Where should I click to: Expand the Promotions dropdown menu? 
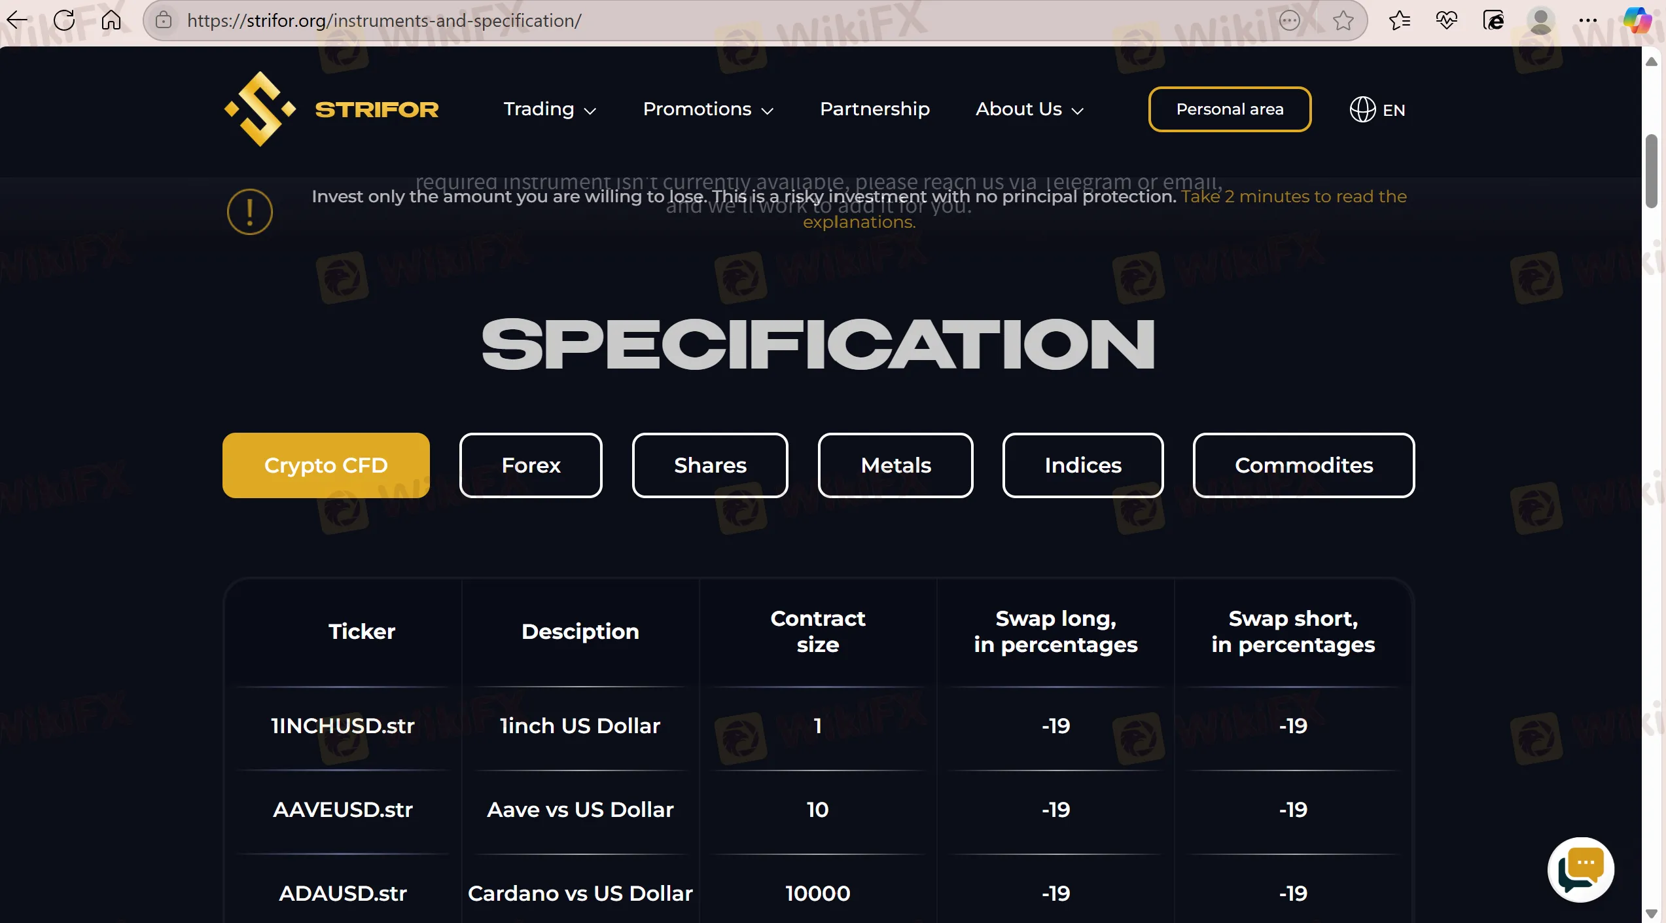pyautogui.click(x=708, y=109)
